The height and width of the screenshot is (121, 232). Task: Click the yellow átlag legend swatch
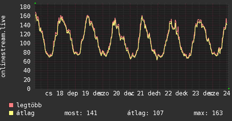(x=11, y=113)
